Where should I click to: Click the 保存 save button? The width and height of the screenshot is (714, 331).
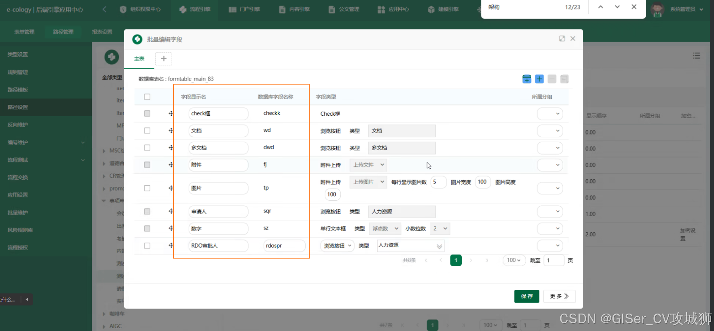tap(527, 296)
